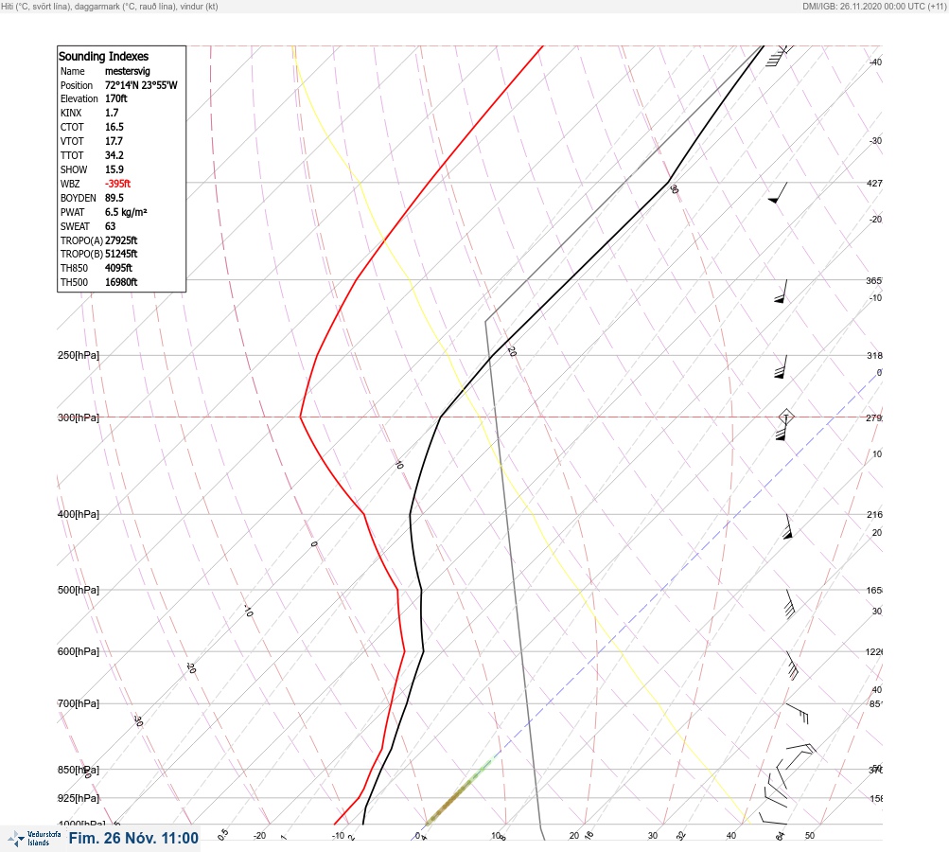Click the Vedurstofa Islands logo

point(34,839)
